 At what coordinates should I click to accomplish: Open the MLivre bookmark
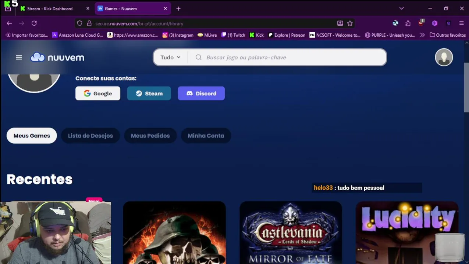(207, 35)
